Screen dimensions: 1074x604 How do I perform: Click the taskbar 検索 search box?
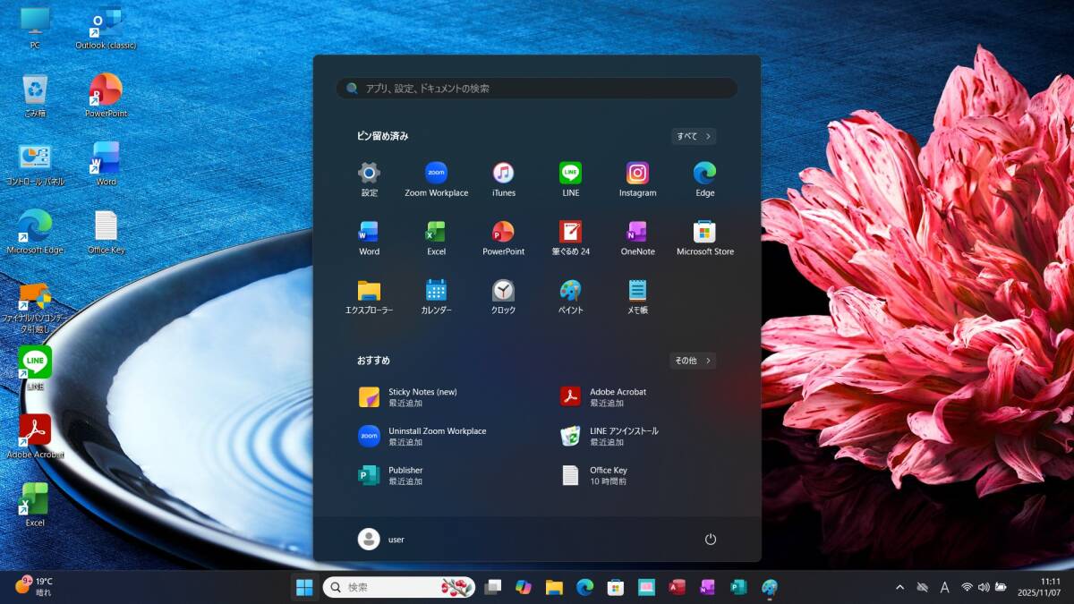coord(399,587)
